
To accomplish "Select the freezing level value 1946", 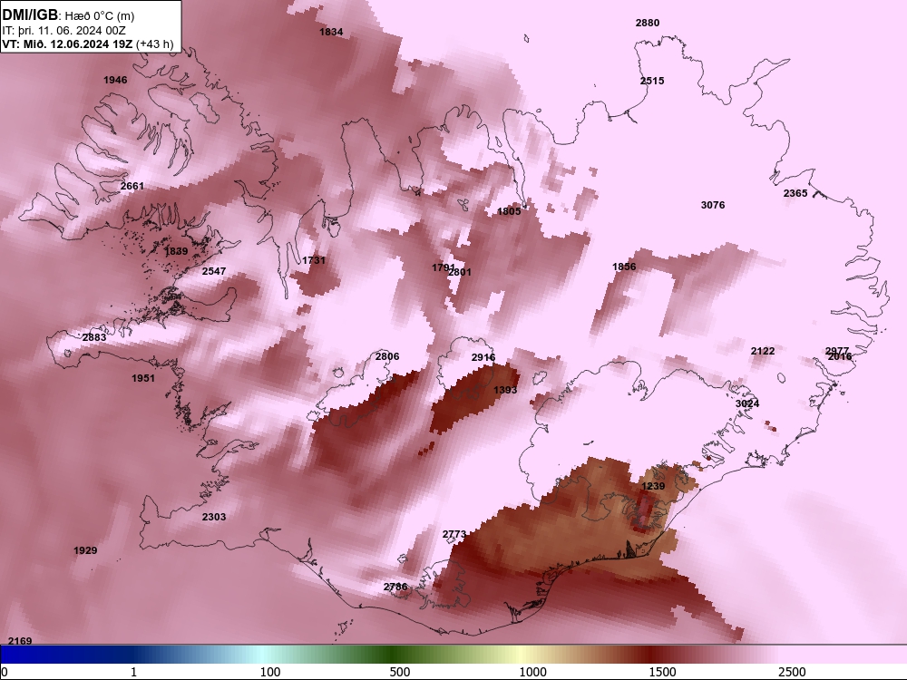I will [115, 80].
